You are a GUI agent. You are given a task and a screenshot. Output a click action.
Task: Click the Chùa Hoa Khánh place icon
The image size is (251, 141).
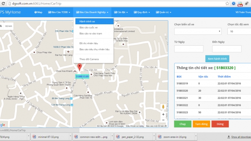[75, 71]
